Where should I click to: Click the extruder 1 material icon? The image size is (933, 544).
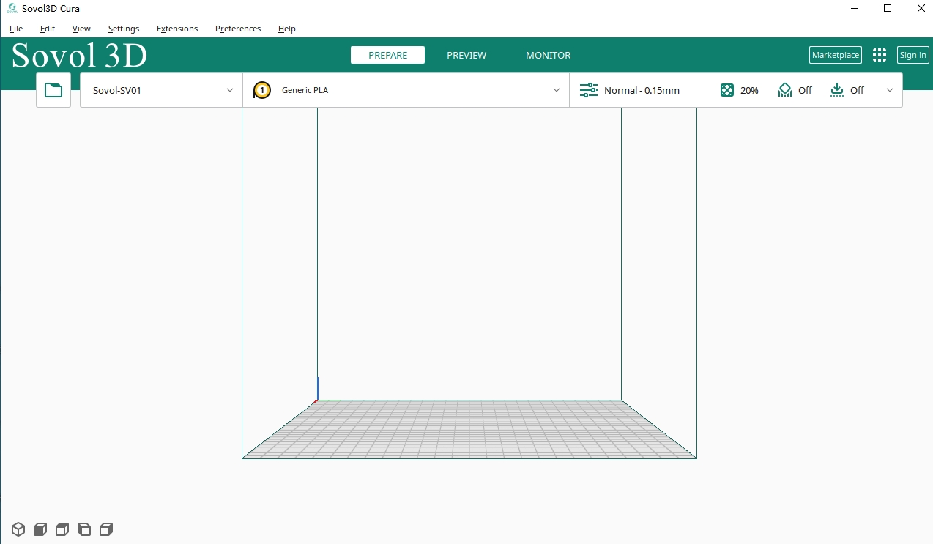coord(261,90)
